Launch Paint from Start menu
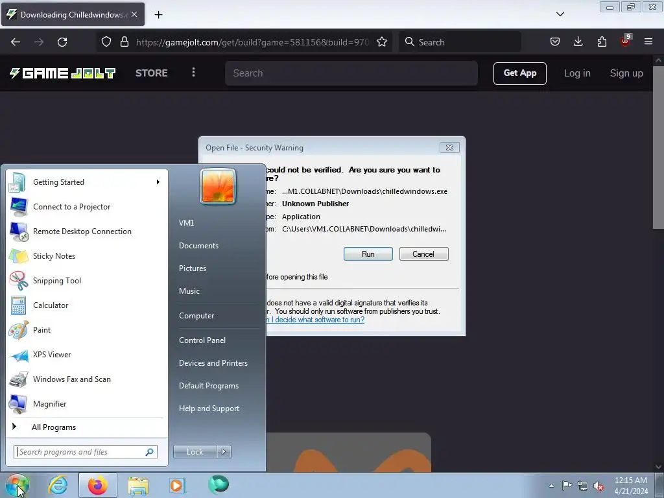Viewport: 664px width, 498px height. [87, 330]
